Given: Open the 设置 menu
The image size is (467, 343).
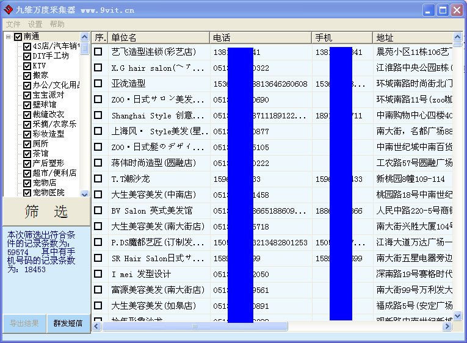Looking at the screenshot, I should point(35,24).
